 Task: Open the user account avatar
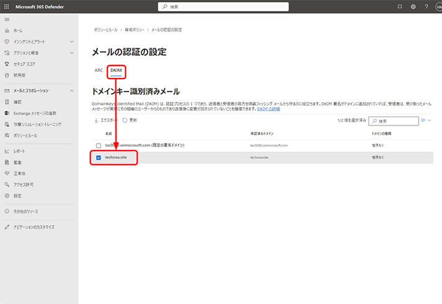point(439,6)
